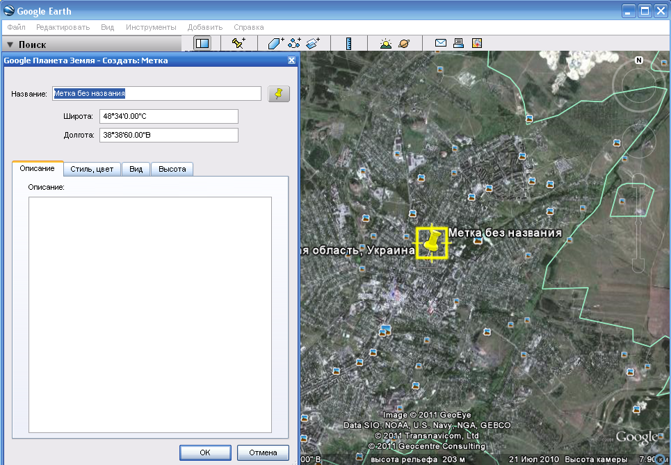This screenshot has width=671, height=465.
Task: Open the Инструменты menu
Action: coord(151,27)
